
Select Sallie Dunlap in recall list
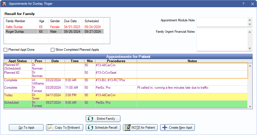pos(14,27)
